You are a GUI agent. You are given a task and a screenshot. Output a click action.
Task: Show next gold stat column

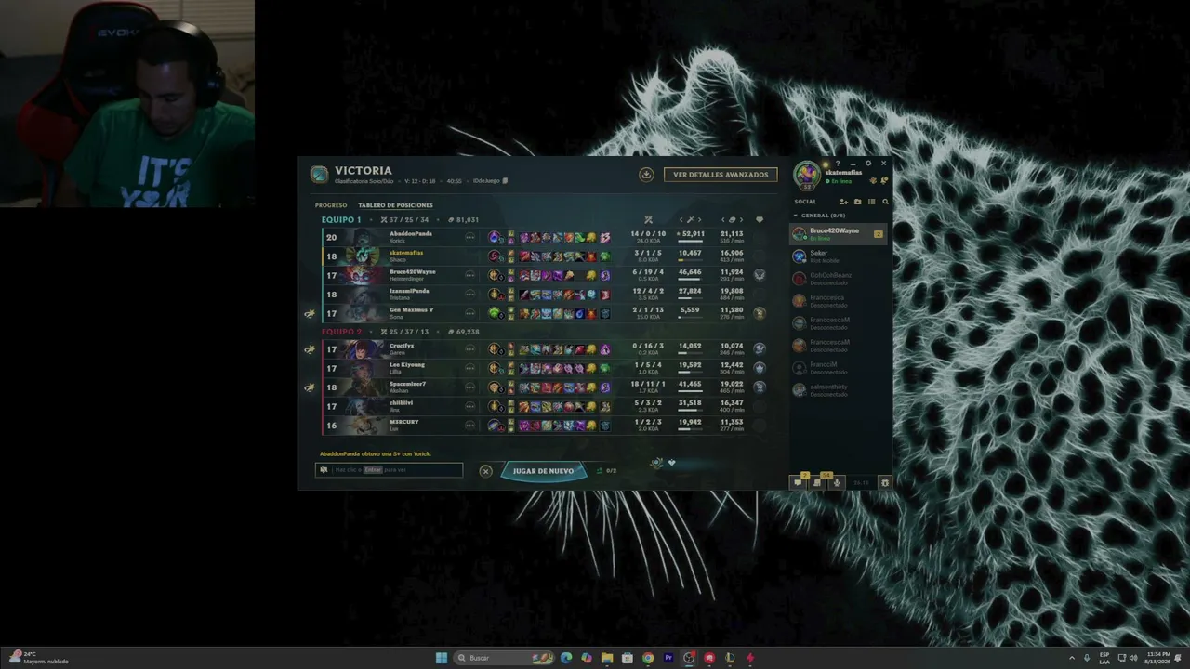click(x=741, y=220)
